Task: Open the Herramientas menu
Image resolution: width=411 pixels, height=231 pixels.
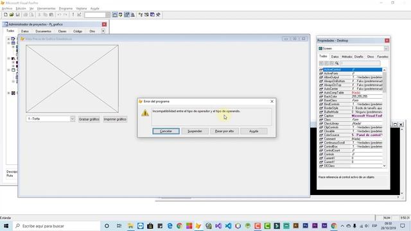Action: coord(46,8)
